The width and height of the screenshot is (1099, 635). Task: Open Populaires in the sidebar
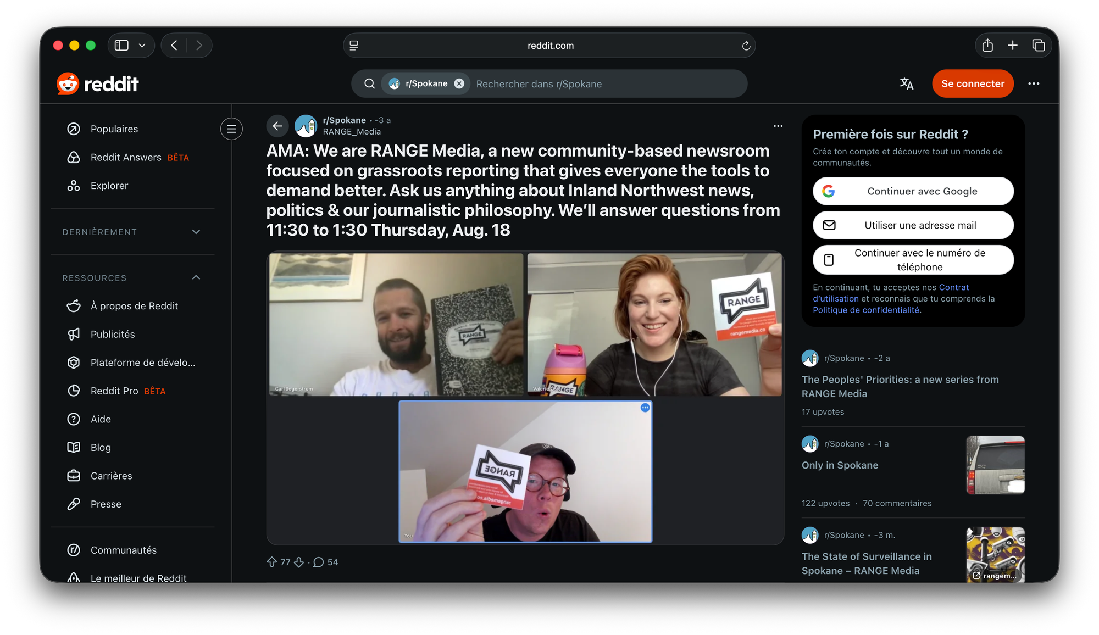133,129
